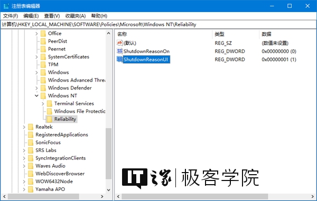Image resolution: width=317 pixels, height=201 pixels.
Task: Select the SonicFocus key label
Action: coord(48,143)
